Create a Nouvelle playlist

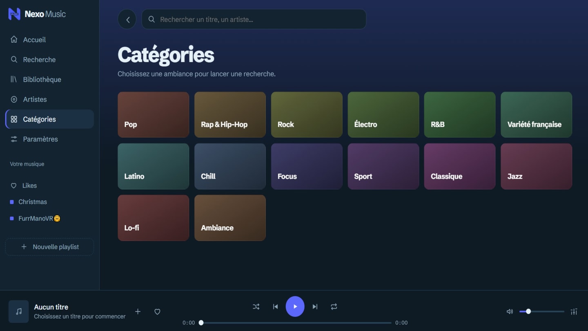coord(49,247)
